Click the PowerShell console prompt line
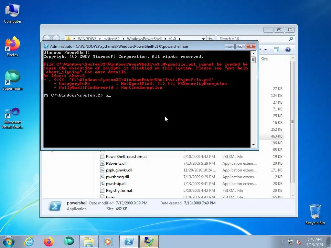331x248 pixels. click(77, 95)
